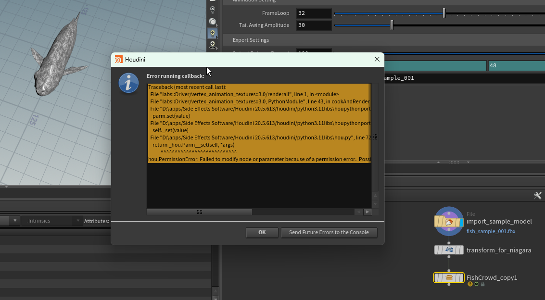The height and width of the screenshot is (300, 545).
Task: Click the 'parm.set(value)' traceback line
Action: point(171,116)
